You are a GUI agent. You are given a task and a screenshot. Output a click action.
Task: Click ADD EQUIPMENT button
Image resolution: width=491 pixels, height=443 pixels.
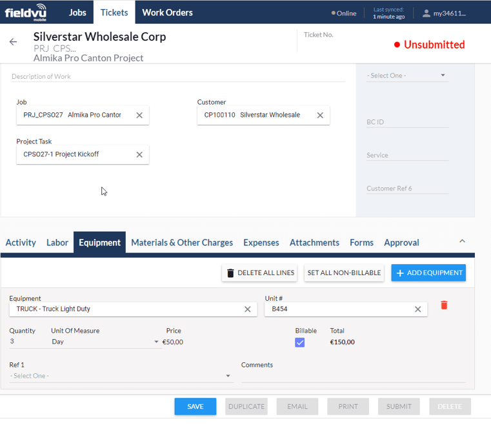click(x=428, y=273)
